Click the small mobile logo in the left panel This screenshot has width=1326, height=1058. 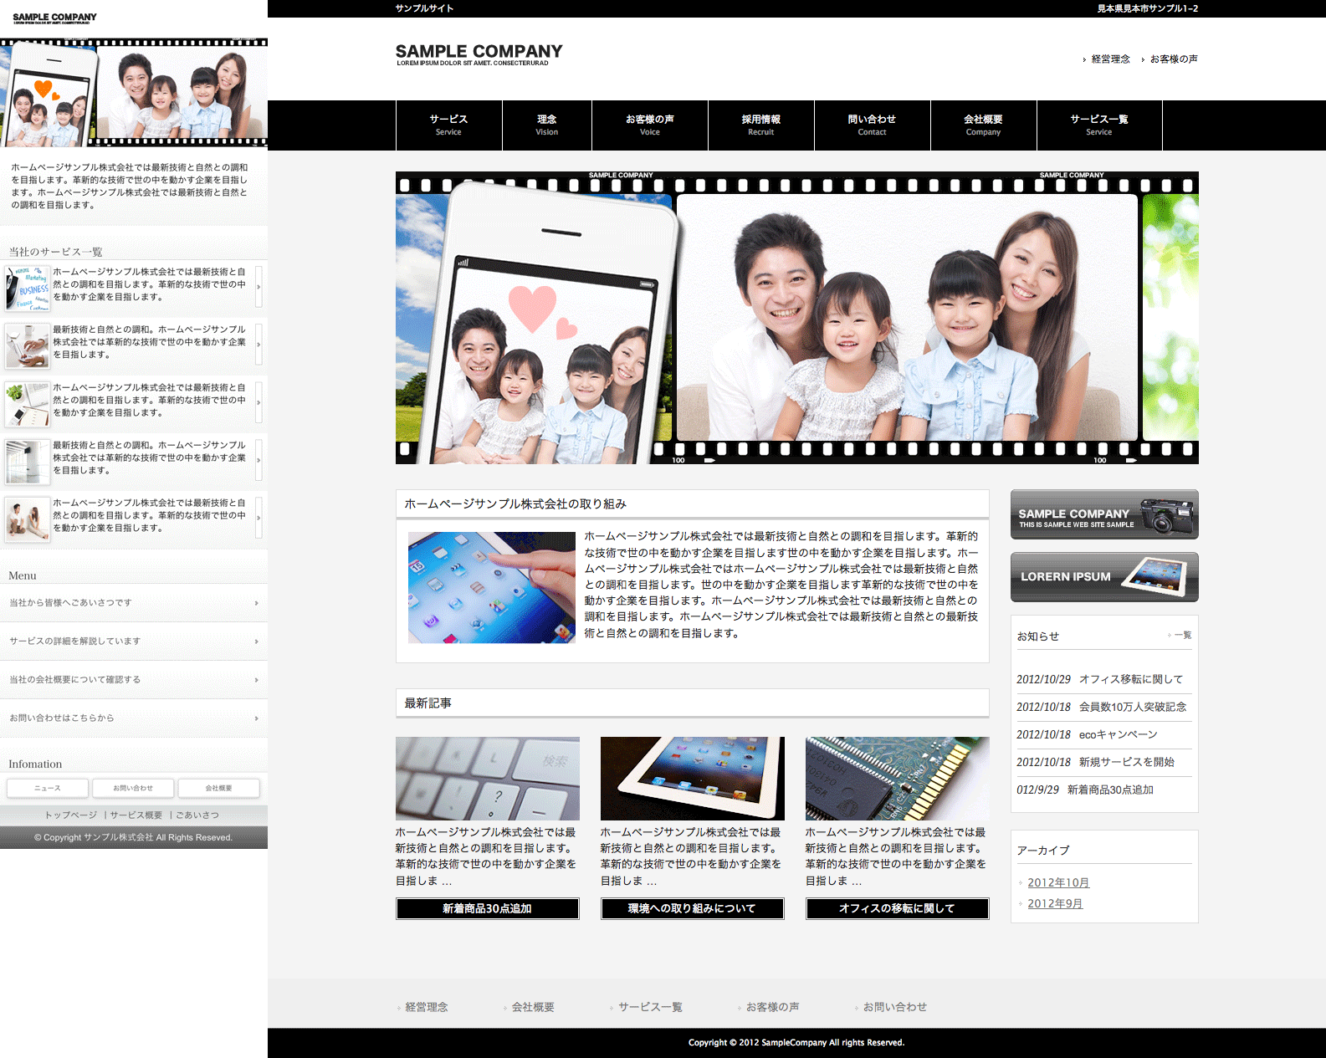pyautogui.click(x=54, y=18)
